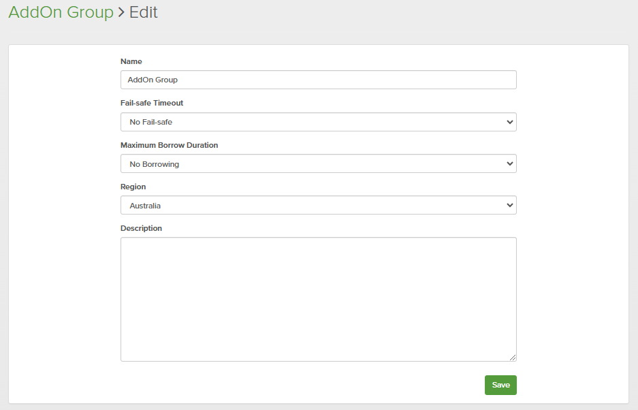
Task: Click the Edit breadcrumb text
Action: tap(144, 12)
